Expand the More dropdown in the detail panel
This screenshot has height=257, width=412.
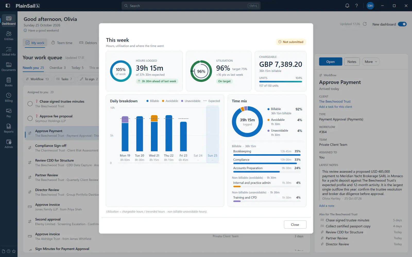click(371, 62)
